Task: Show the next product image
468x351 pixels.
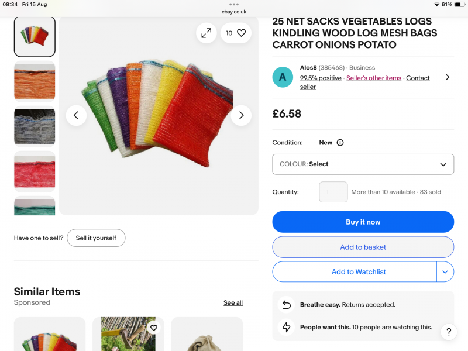Action: pyautogui.click(x=241, y=115)
